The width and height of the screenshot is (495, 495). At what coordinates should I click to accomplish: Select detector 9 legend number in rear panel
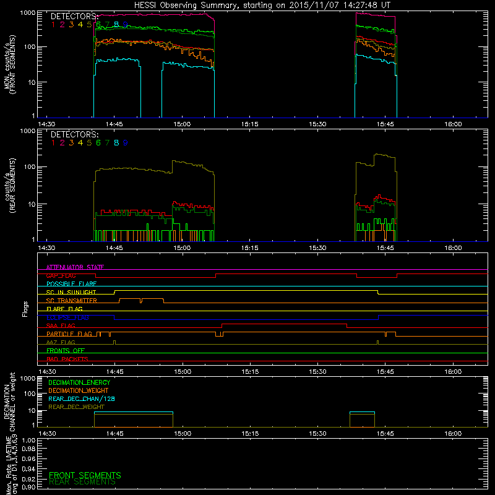point(126,143)
